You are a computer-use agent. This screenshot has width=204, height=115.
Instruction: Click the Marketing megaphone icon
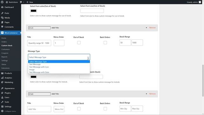tap(2, 82)
